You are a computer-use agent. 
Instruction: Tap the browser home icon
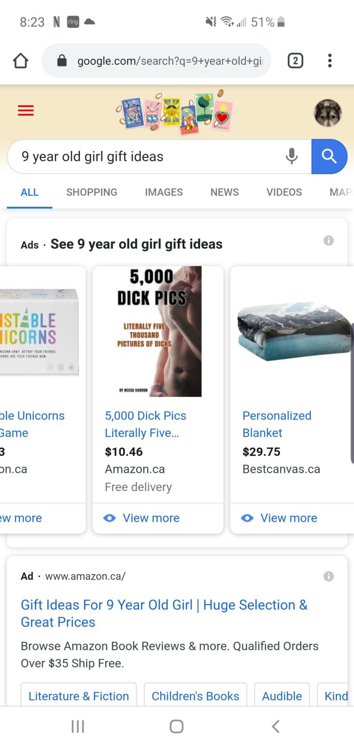[20, 61]
